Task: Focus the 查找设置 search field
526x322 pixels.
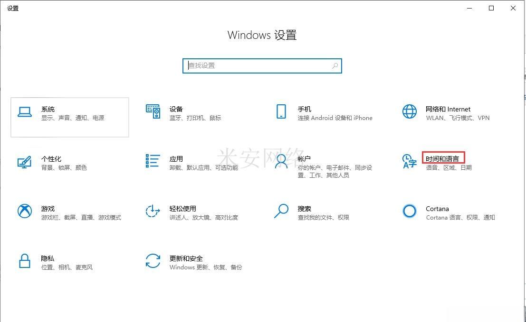Action: point(262,66)
